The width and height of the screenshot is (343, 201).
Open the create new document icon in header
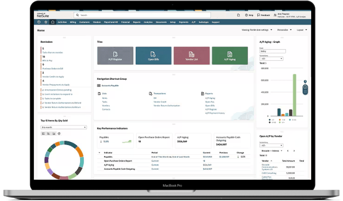[x=238, y=15]
